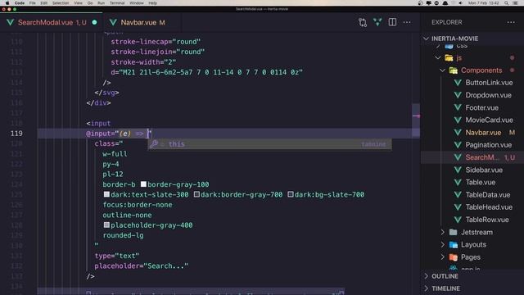524x295 pixels.
Task: Open dark:text-slate-300 color swatch
Action: [106, 194]
